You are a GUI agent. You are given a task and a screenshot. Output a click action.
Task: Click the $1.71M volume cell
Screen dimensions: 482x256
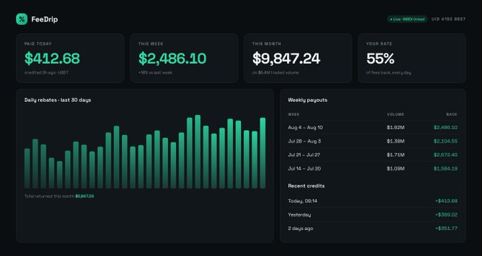[x=396, y=155]
